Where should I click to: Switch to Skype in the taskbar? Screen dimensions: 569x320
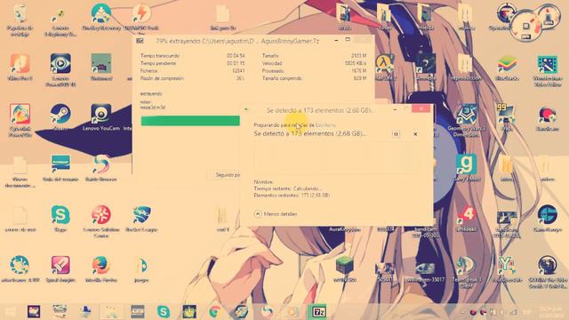point(164,312)
